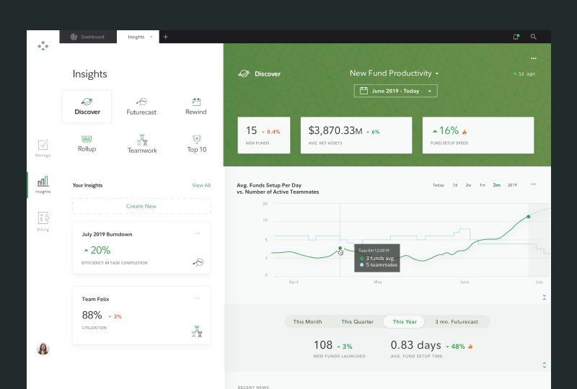Click the latest green chart data point
The image size is (577, 389).
click(x=529, y=217)
